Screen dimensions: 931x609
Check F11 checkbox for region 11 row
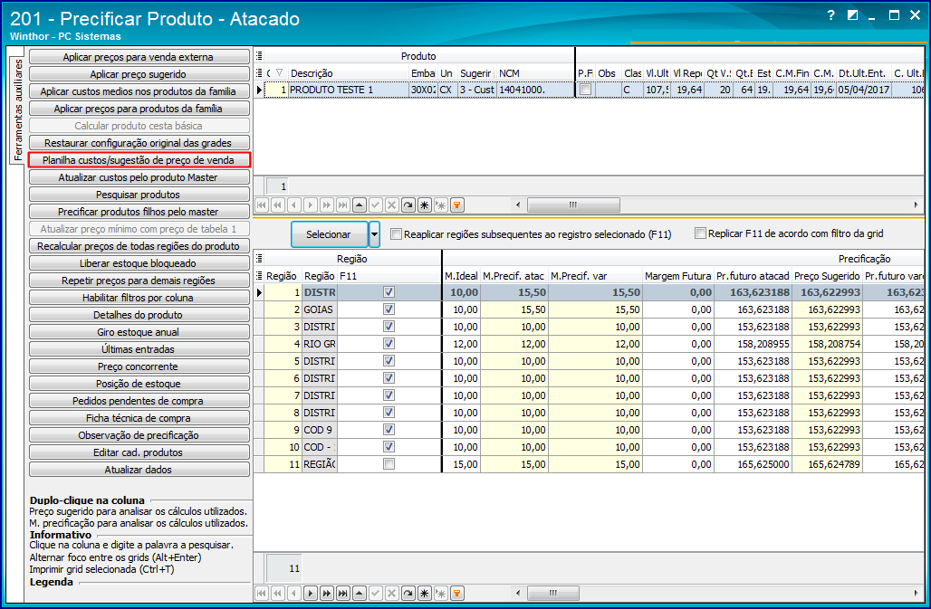(x=389, y=463)
